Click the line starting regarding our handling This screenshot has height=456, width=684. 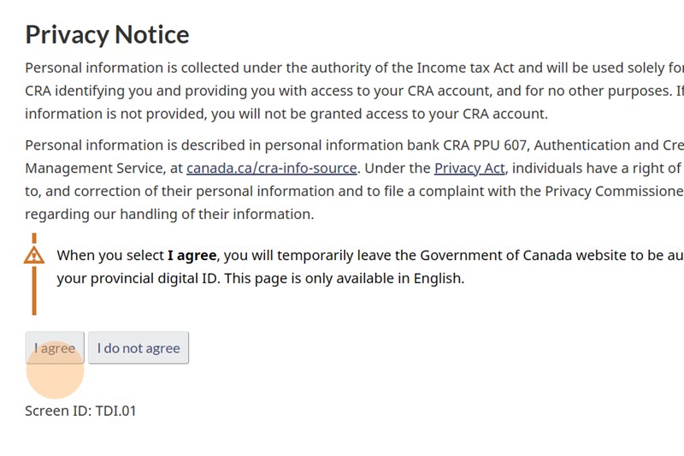[169, 215]
